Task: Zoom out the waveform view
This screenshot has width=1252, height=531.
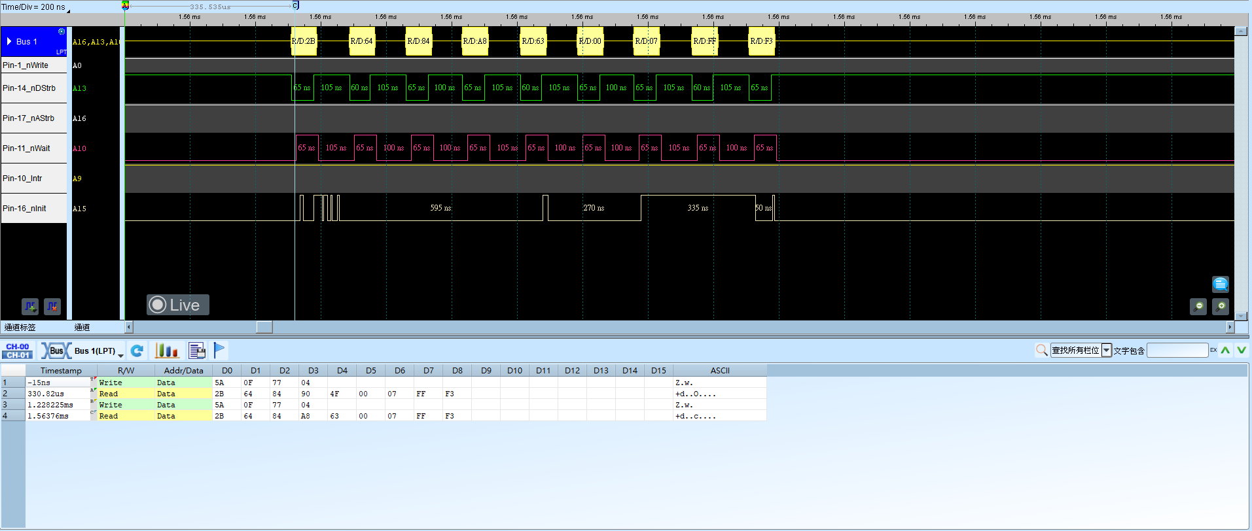Action: 1198,306
